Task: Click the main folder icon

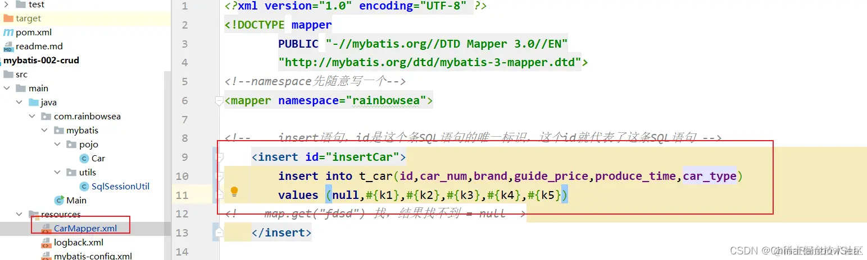Action: [21, 89]
